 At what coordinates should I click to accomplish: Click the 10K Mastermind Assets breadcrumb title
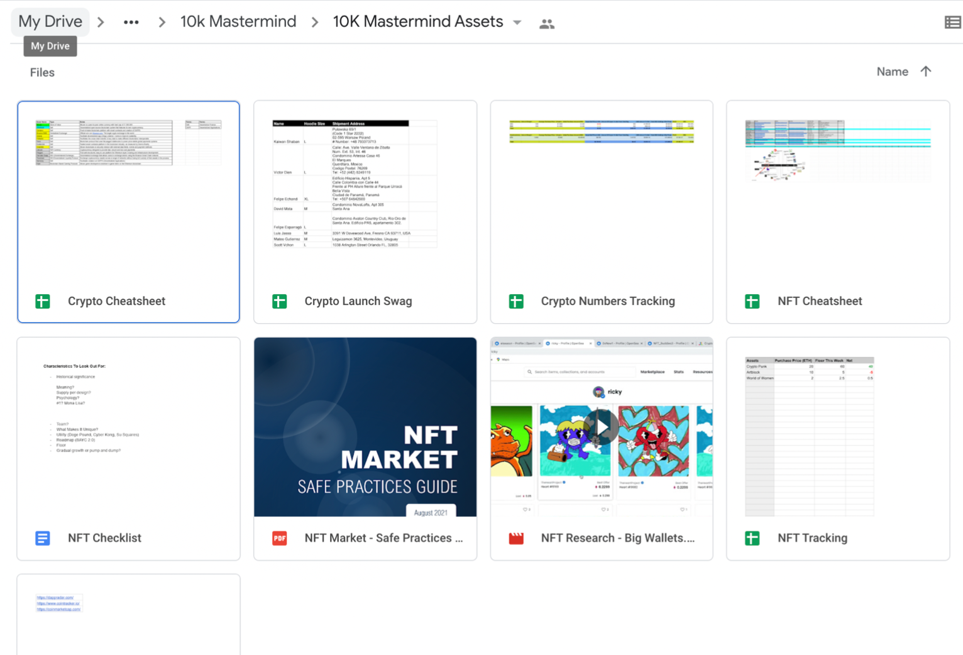click(x=418, y=21)
